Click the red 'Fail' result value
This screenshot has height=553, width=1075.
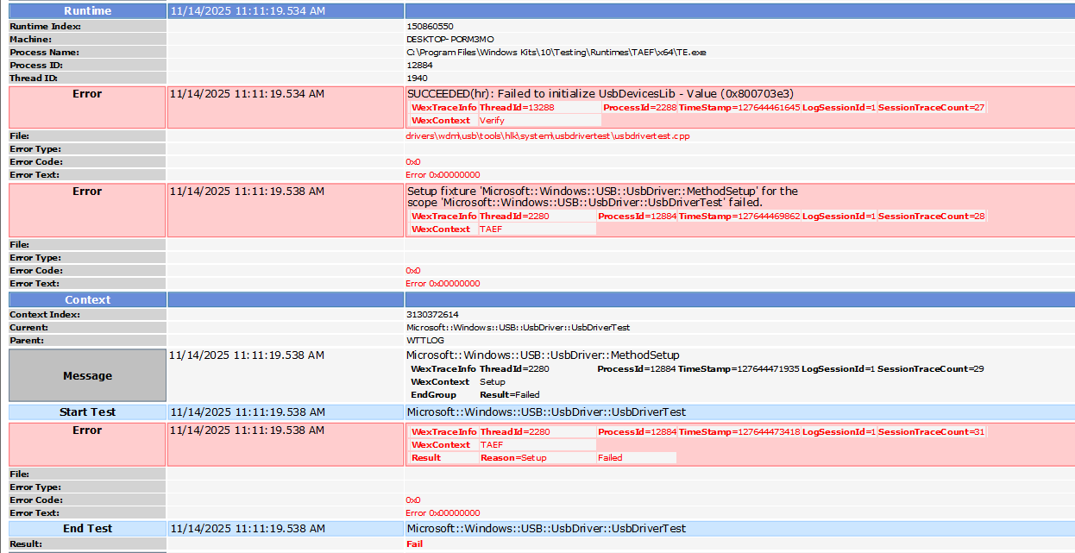tap(414, 544)
